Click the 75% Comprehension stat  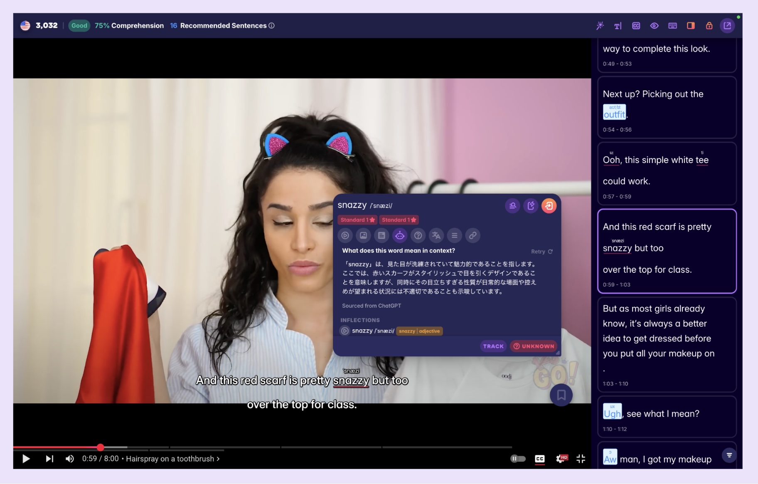click(129, 26)
